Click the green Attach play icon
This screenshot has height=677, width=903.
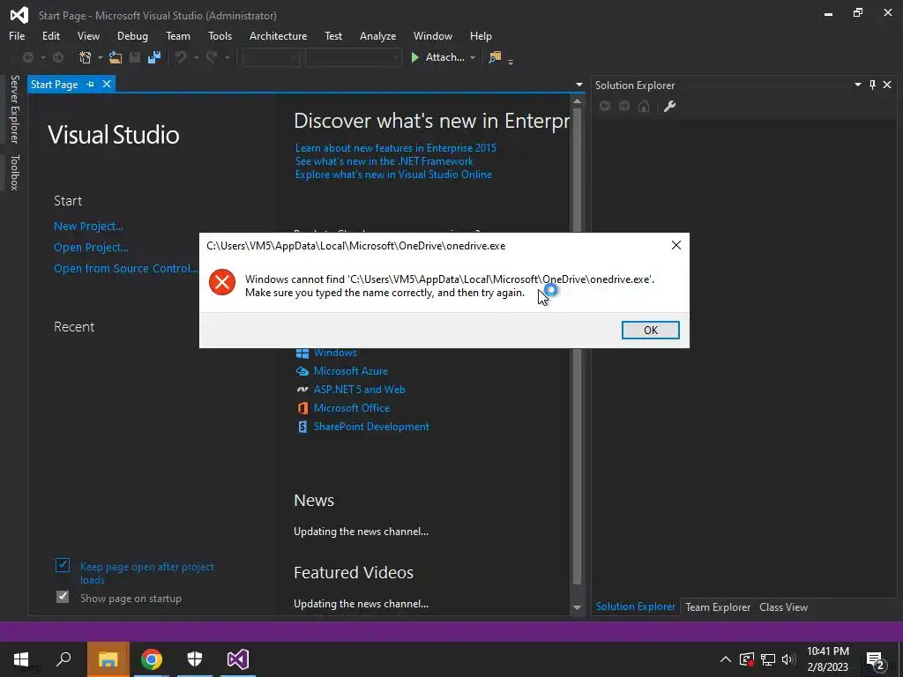point(414,57)
